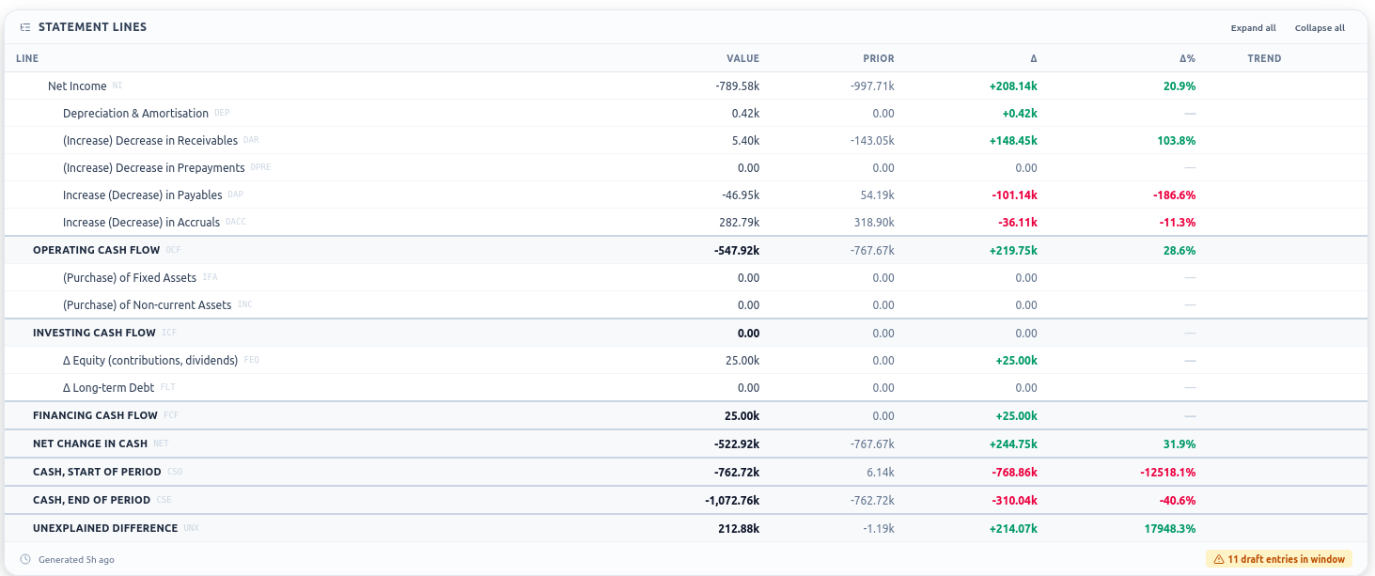Image resolution: width=1375 pixels, height=576 pixels.
Task: Select Increase (Decrease) in Payables row
Action: pos(686,195)
